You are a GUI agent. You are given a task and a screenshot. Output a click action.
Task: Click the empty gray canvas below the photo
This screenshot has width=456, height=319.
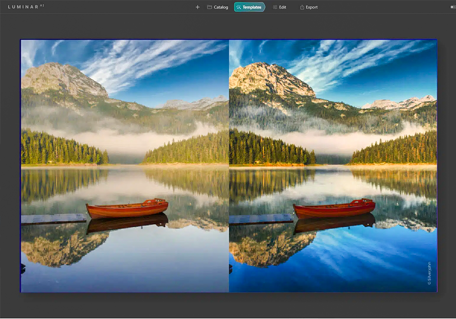click(x=228, y=304)
